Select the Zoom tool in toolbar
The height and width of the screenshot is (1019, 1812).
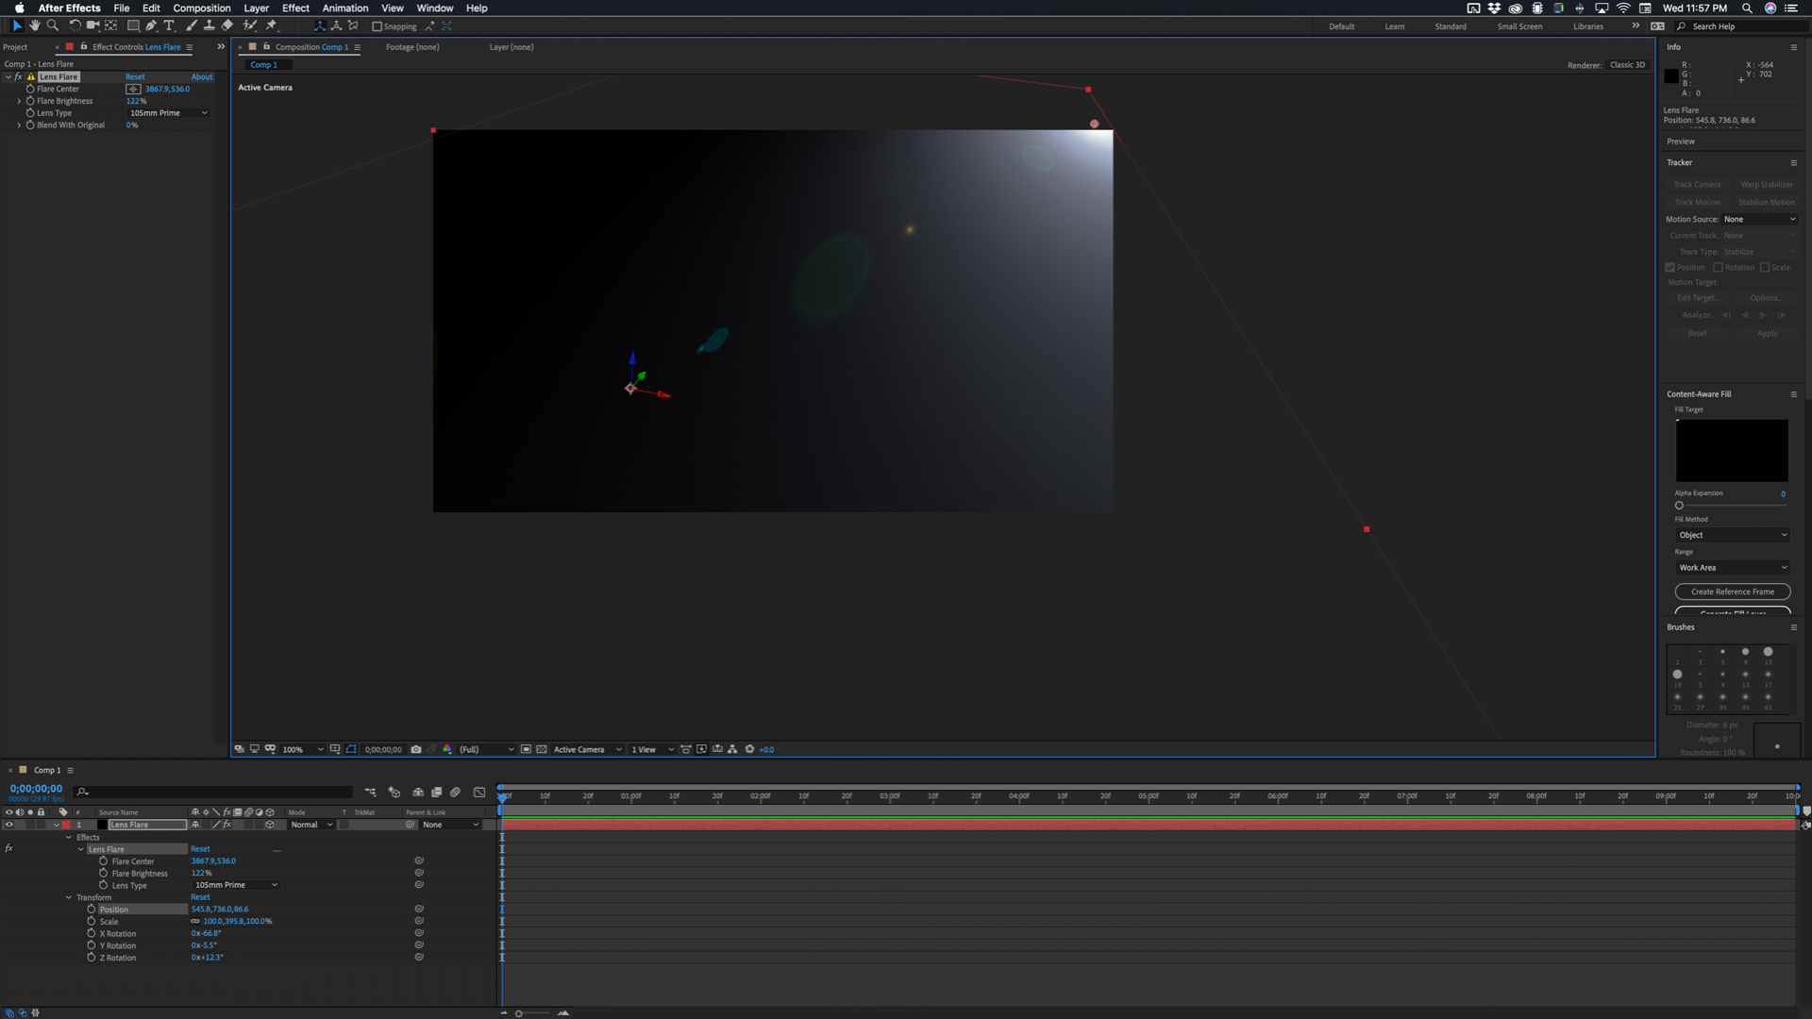(x=52, y=25)
